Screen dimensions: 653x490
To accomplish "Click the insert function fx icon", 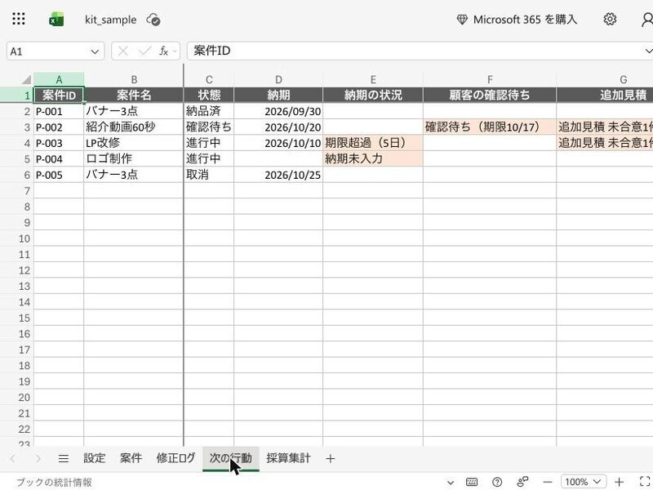I will pos(164,51).
